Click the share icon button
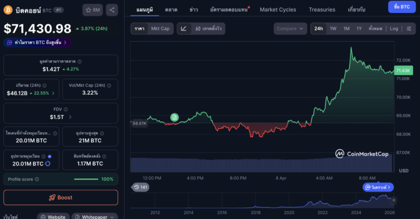The image size is (420, 219). click(x=112, y=10)
